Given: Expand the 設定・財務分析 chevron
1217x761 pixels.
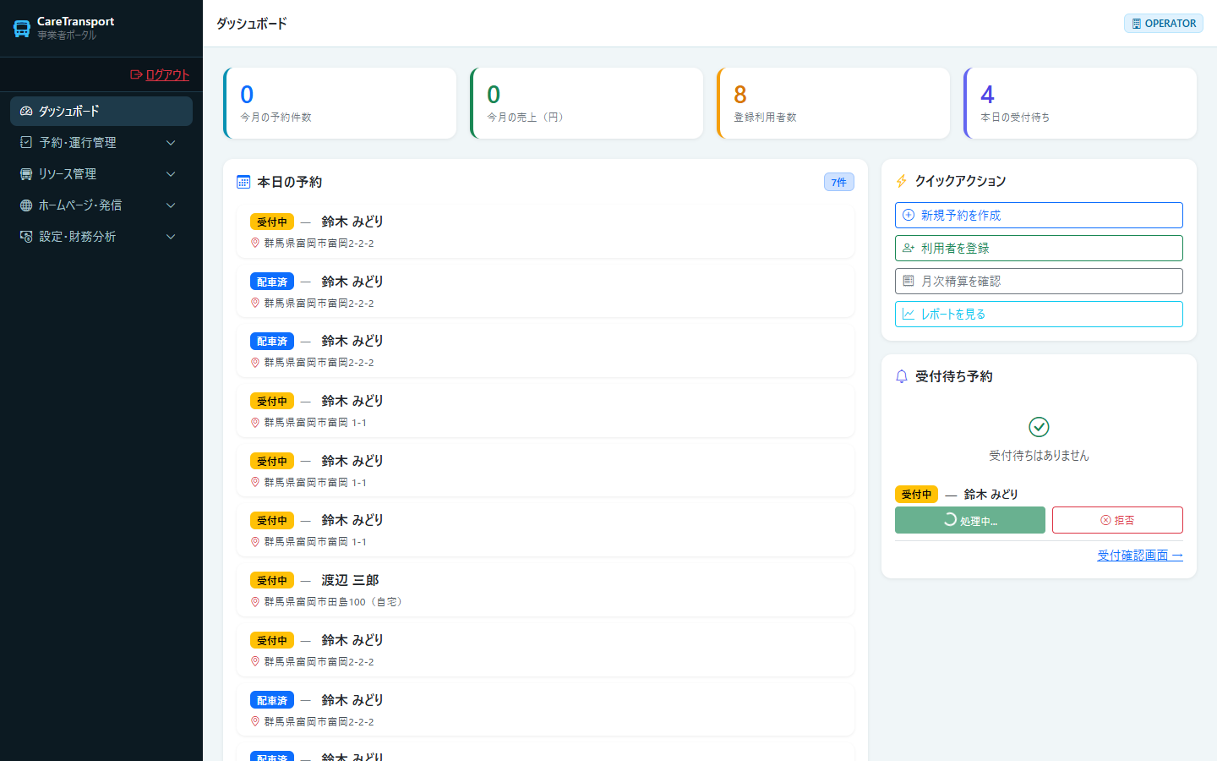Looking at the screenshot, I should point(171,237).
